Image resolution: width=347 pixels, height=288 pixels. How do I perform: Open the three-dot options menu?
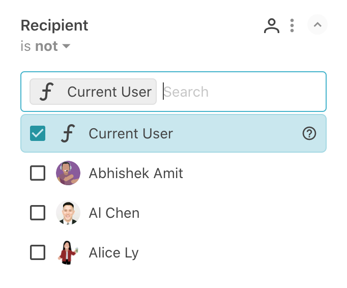pos(292,25)
